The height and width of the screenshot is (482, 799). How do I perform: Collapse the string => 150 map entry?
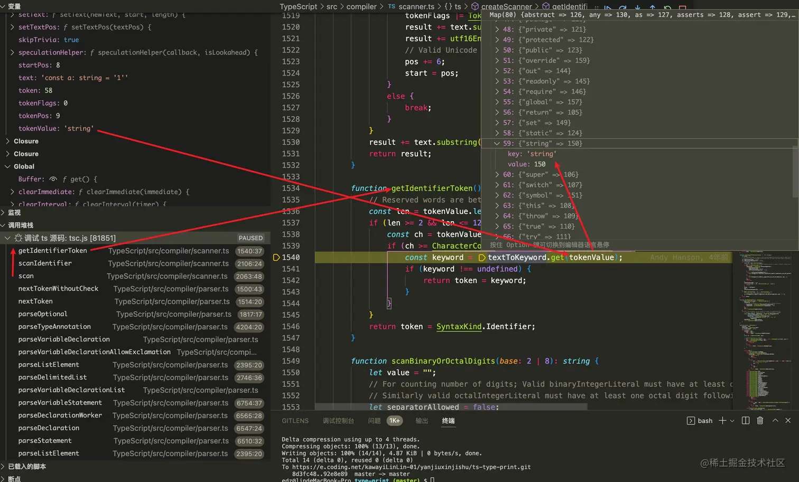click(x=497, y=143)
